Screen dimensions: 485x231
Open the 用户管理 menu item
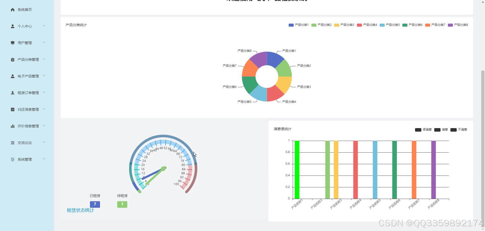(27, 43)
